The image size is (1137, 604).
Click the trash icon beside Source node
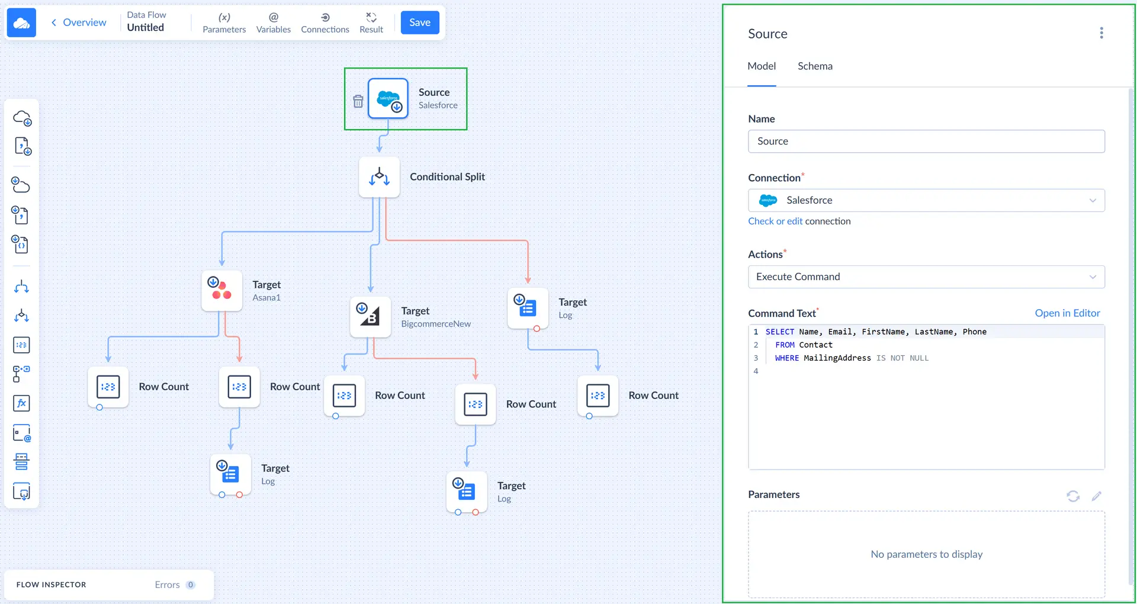[x=358, y=101]
